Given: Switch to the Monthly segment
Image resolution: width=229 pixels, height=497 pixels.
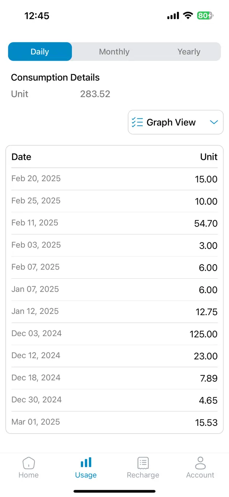Looking at the screenshot, I should 114,52.
